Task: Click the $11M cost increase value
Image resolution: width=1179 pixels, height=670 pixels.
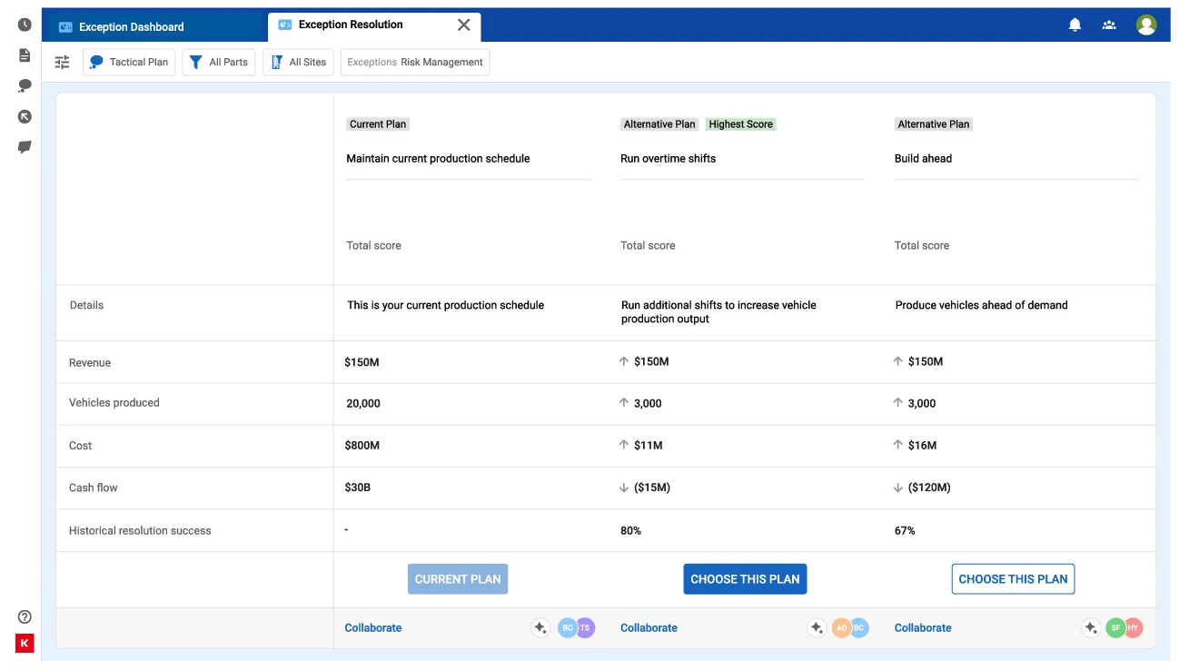Action: [649, 446]
